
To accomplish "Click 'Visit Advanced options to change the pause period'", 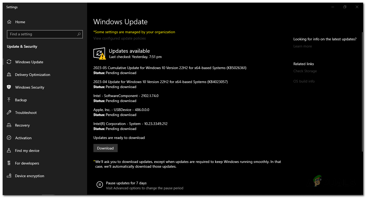I will [x=145, y=188].
